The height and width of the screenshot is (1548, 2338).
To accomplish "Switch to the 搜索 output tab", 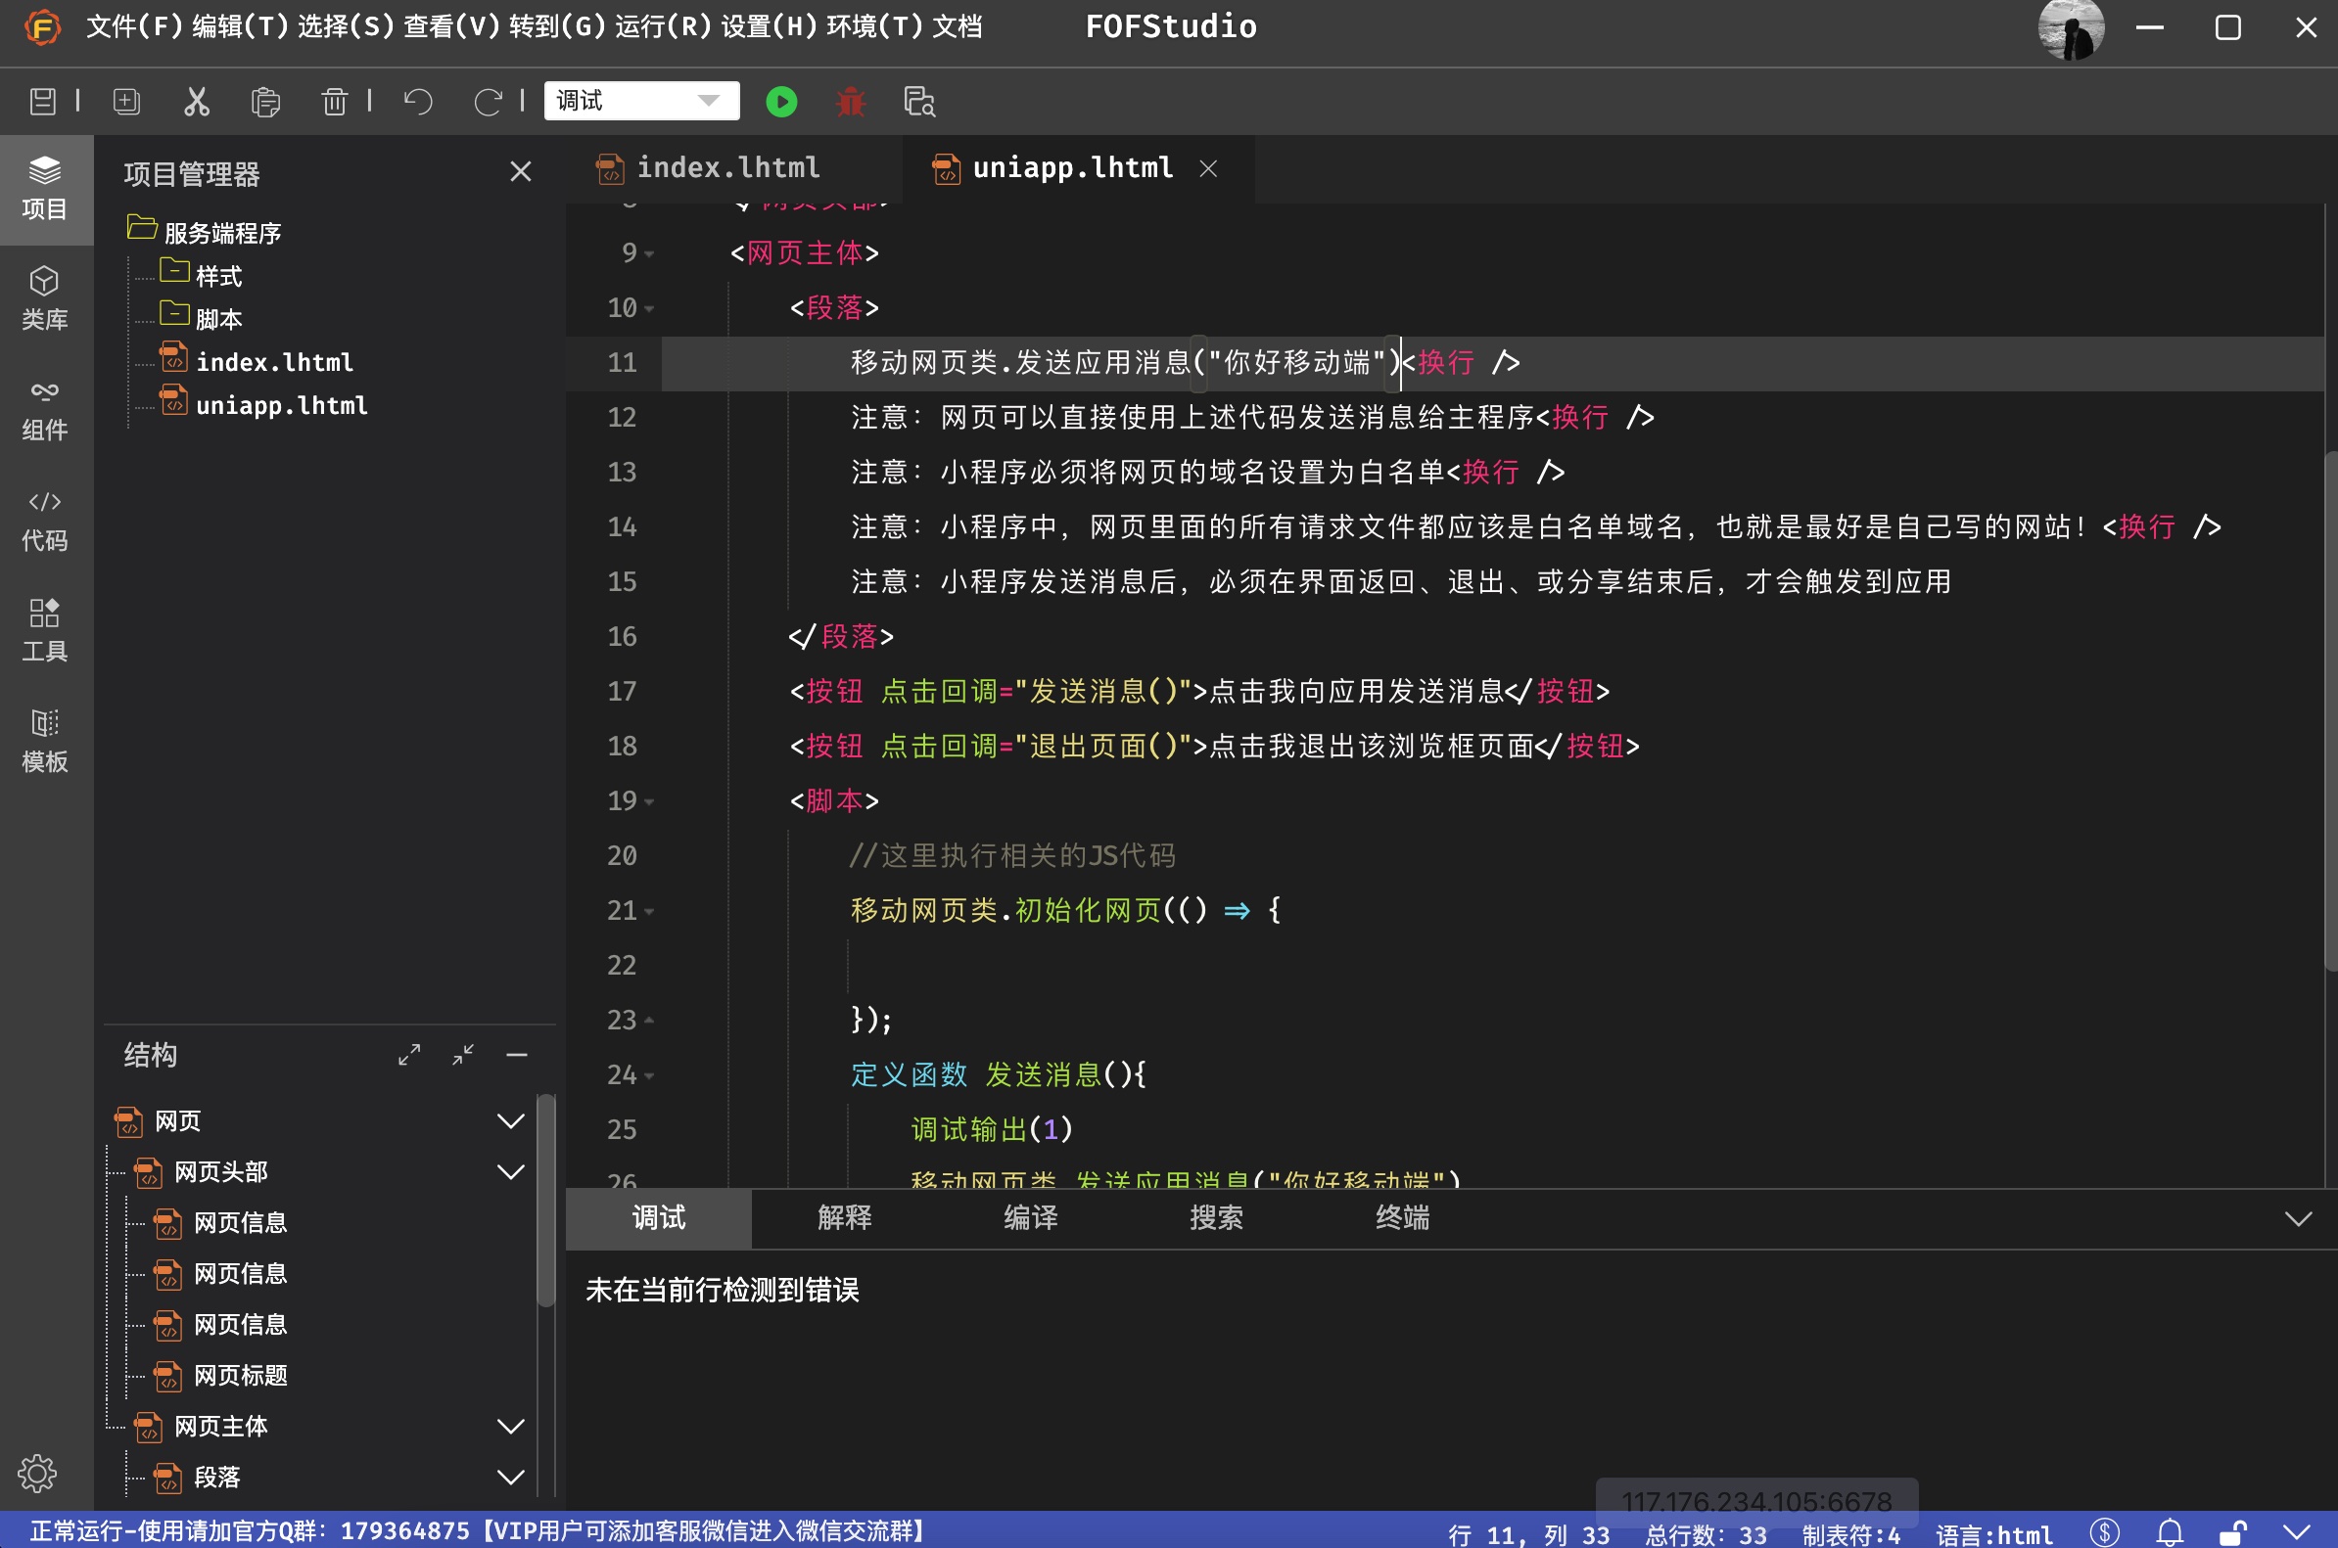I will pyautogui.click(x=1216, y=1217).
